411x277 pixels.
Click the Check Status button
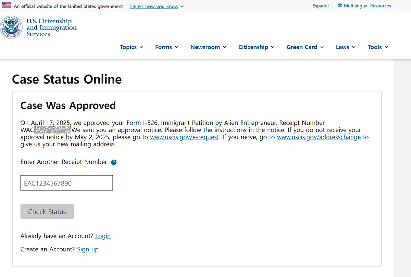[47, 212]
